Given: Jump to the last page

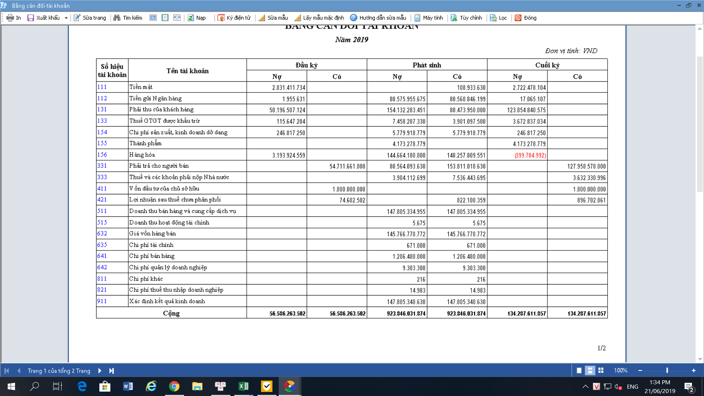Looking at the screenshot, I should [111, 371].
